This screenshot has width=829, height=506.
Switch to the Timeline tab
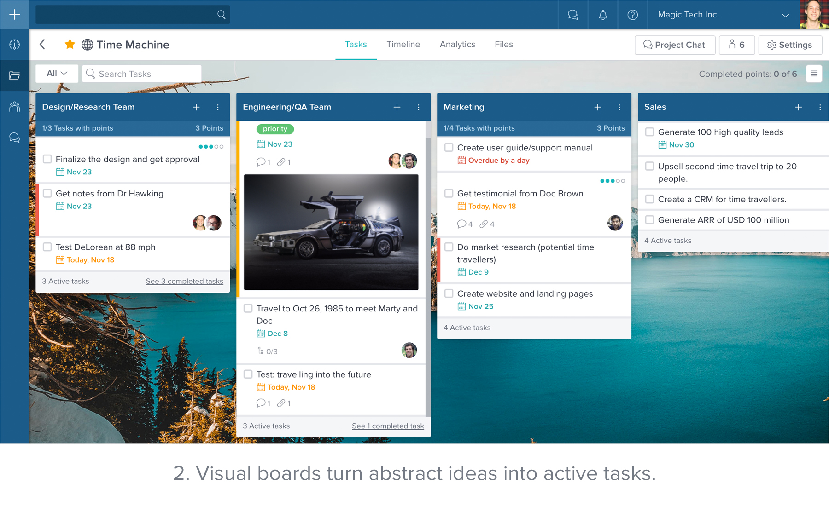pyautogui.click(x=403, y=44)
